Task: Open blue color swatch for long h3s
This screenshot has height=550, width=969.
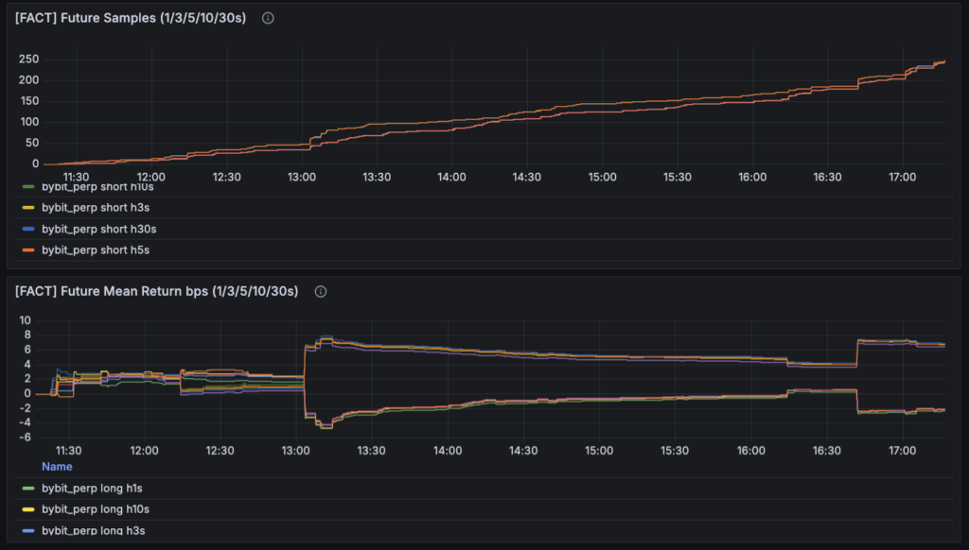Action: coord(27,530)
